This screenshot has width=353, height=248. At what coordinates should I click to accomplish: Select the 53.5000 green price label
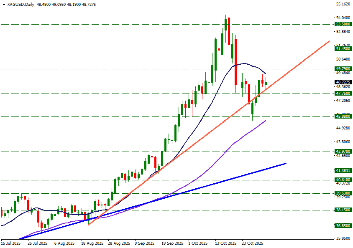click(343, 24)
